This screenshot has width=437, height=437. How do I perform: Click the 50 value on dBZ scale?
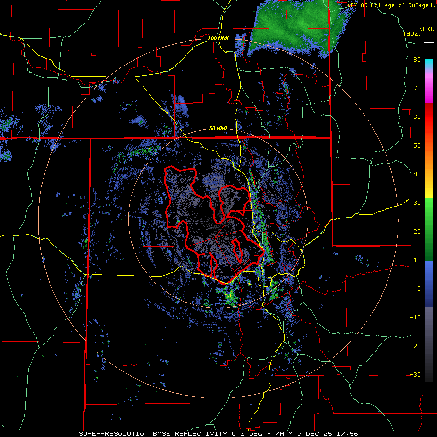[417, 146]
